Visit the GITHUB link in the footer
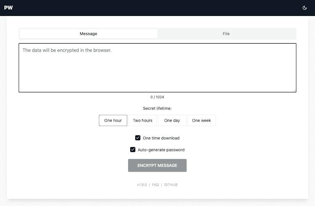 (x=171, y=185)
